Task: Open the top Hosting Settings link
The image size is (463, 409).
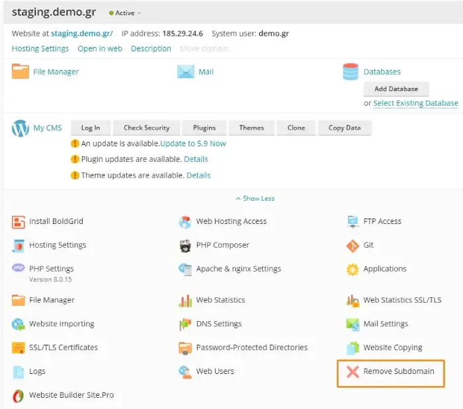Action: (40, 48)
